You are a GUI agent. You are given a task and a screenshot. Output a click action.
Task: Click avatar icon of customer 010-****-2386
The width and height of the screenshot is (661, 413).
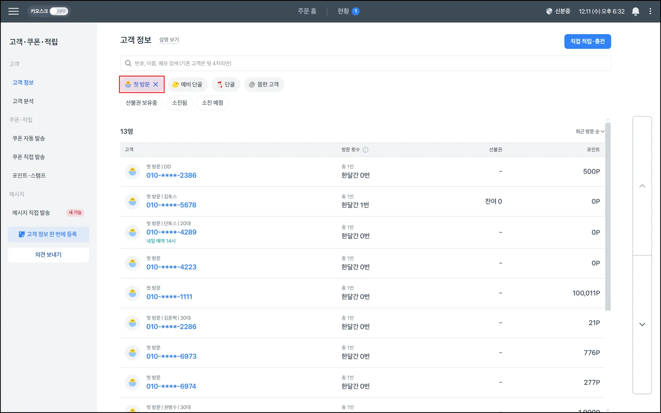coord(132,171)
